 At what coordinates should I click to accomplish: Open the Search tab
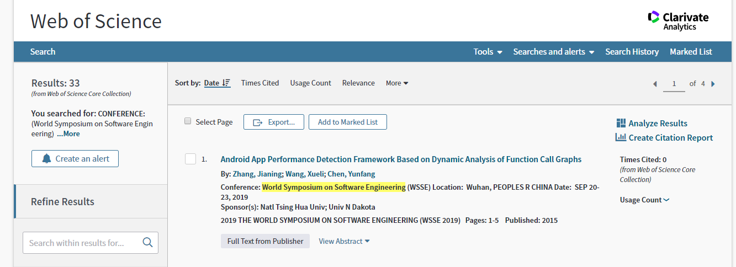[x=43, y=51]
